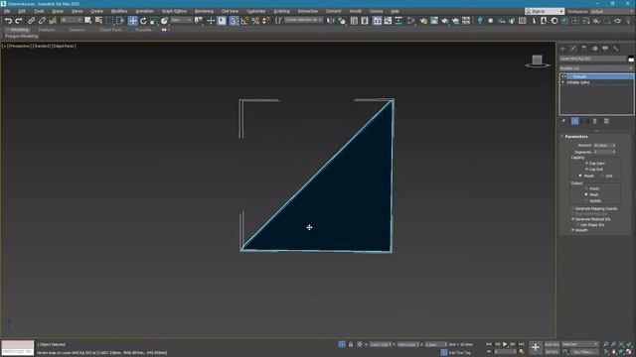Open the Display command panel tab
The height and width of the screenshot is (357, 636).
click(x=605, y=49)
